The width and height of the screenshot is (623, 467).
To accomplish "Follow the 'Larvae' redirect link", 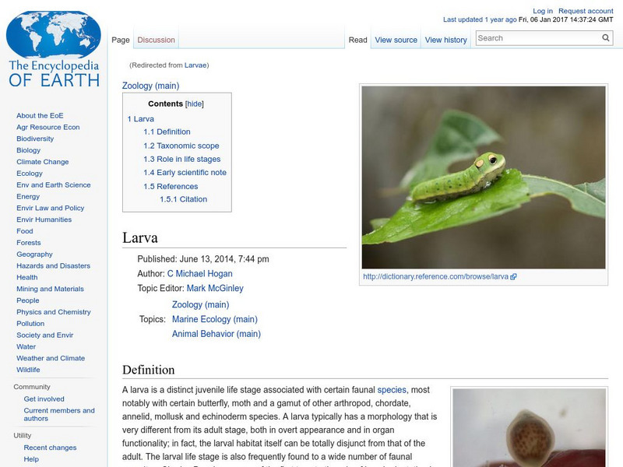I will pyautogui.click(x=195, y=65).
